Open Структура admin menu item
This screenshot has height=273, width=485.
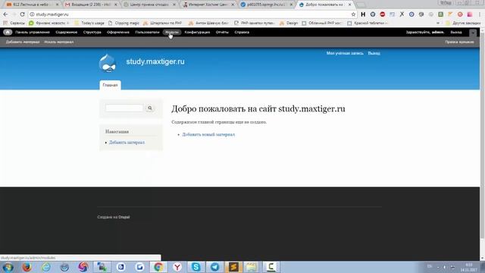coord(92,32)
